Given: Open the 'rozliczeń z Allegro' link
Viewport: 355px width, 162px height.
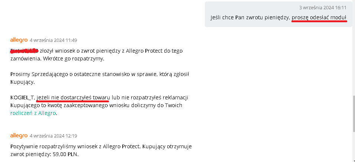Looking at the screenshot, I should [33, 113].
